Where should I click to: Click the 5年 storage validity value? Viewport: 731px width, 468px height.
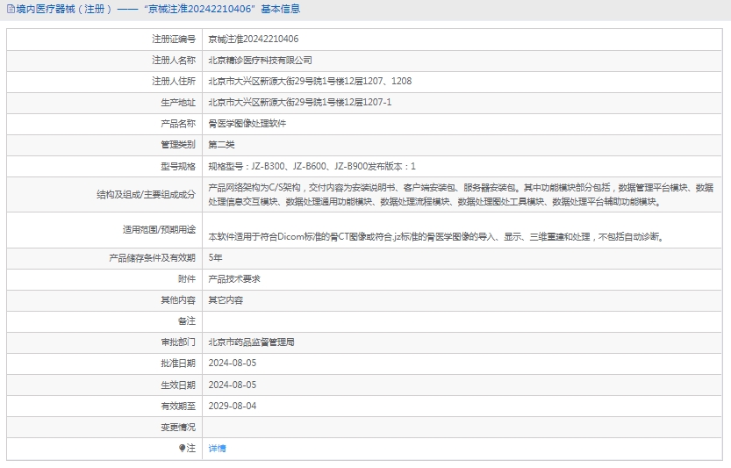coord(215,257)
